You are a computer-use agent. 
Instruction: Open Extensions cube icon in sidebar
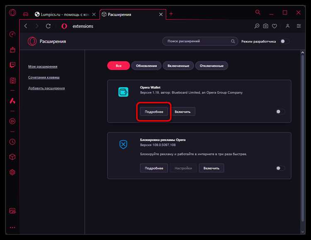[12, 157]
